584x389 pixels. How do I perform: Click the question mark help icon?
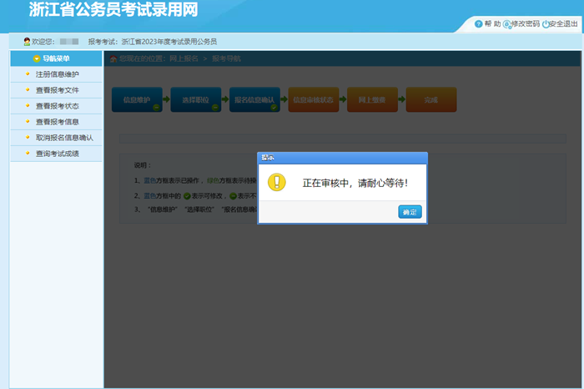478,24
